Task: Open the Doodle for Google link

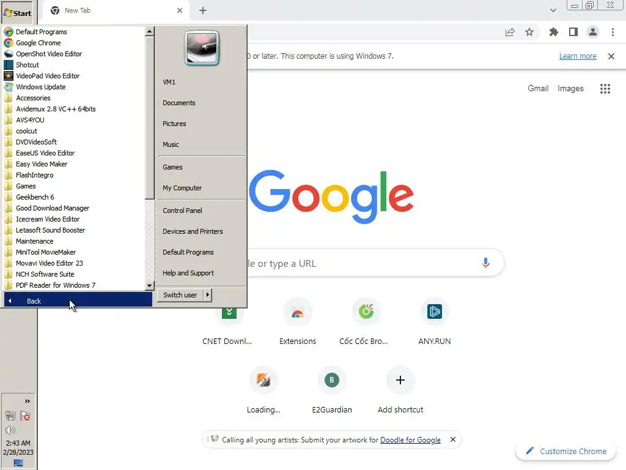Action: click(x=410, y=439)
